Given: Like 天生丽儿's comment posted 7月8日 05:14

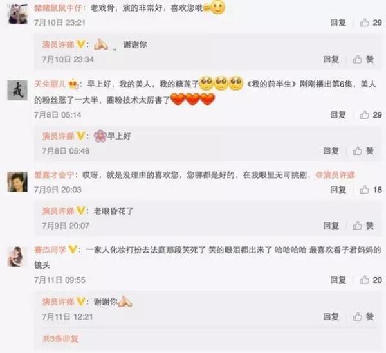Looking at the screenshot, I should pyautogui.click(x=371, y=115).
